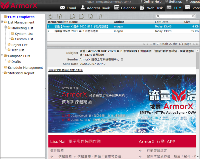This screenshot has height=159, width=200.
Task: Open Settings in the top bar
Action: click(173, 2)
